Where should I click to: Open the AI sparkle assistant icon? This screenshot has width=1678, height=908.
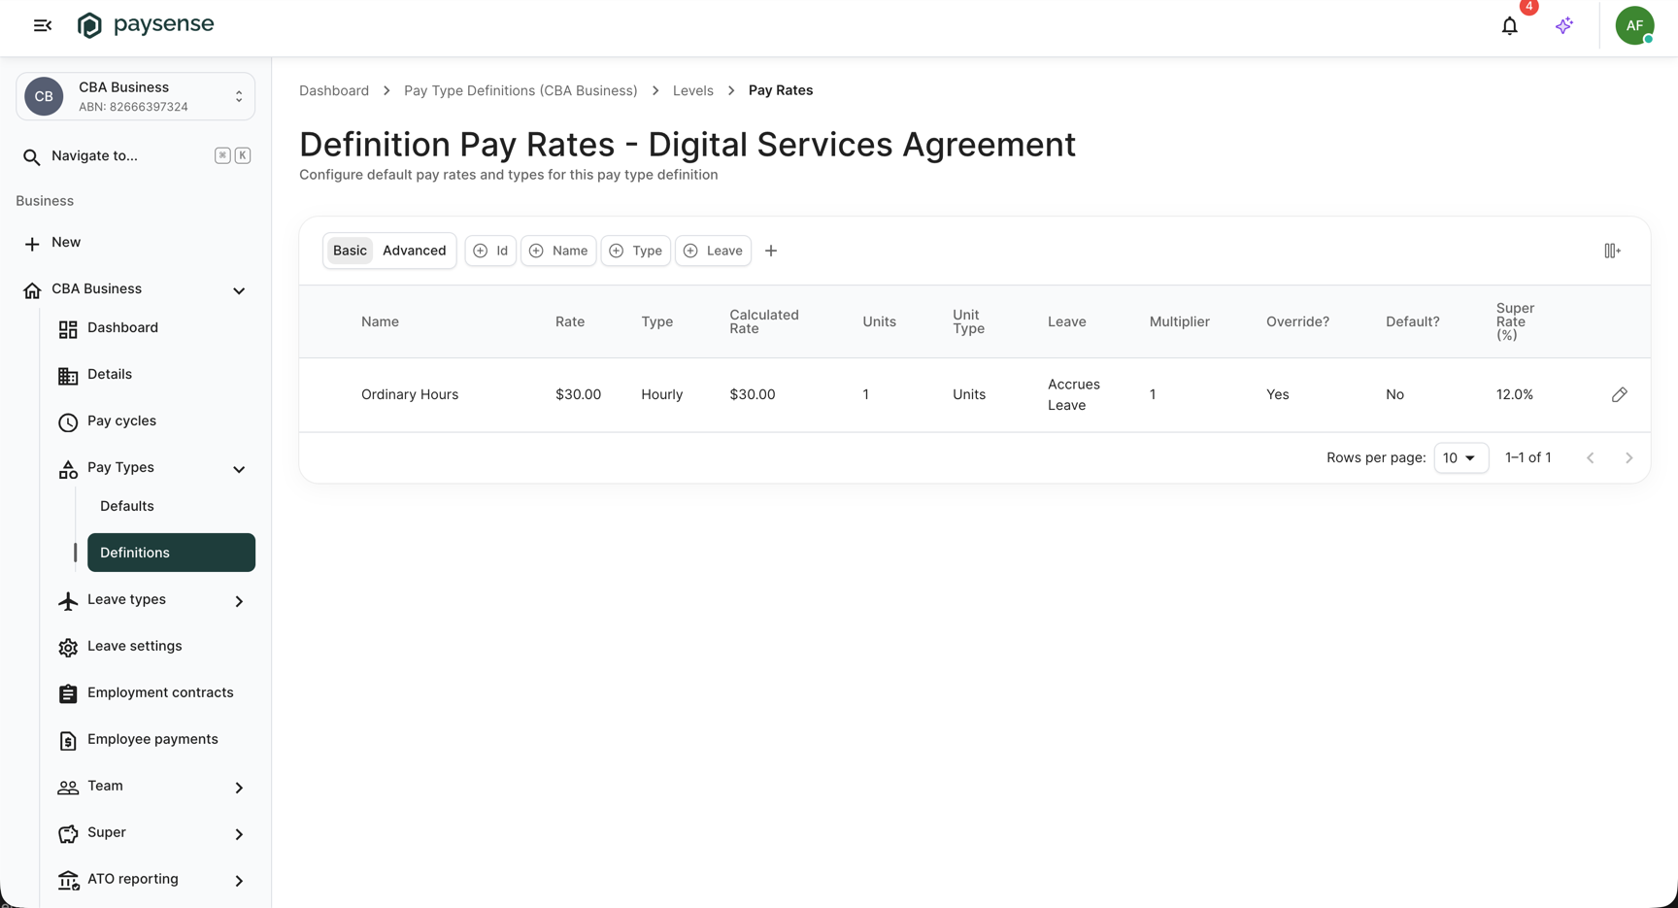(1563, 26)
